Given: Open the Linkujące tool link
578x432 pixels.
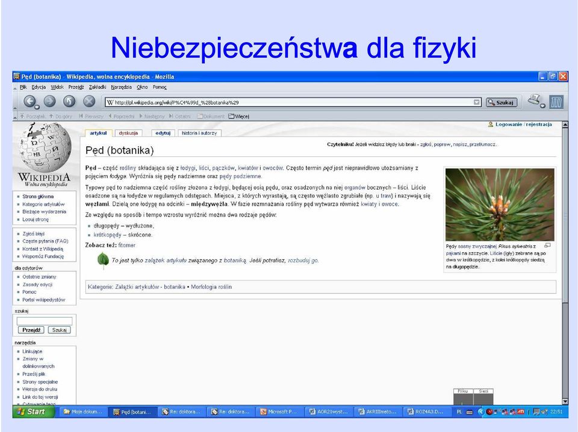Looking at the screenshot, I should pyautogui.click(x=33, y=351).
